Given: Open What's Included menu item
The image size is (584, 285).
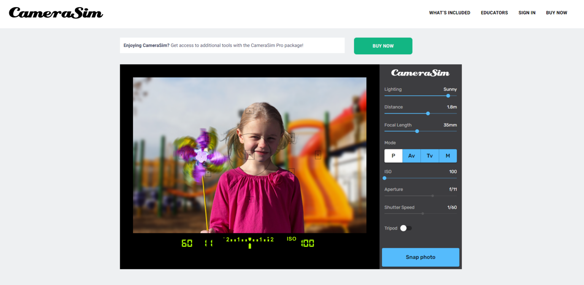Looking at the screenshot, I should (449, 13).
